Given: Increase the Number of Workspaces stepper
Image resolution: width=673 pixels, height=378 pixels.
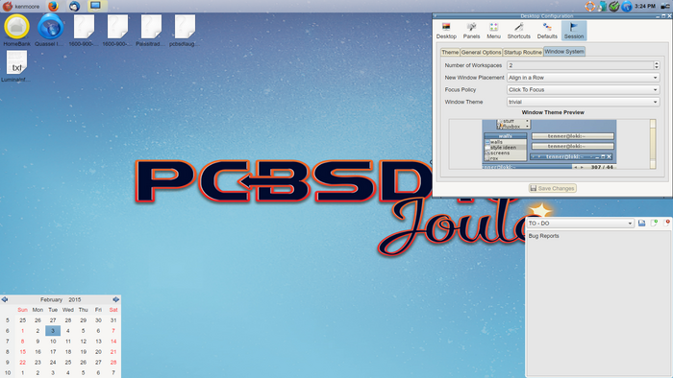Looking at the screenshot, I should [x=657, y=63].
